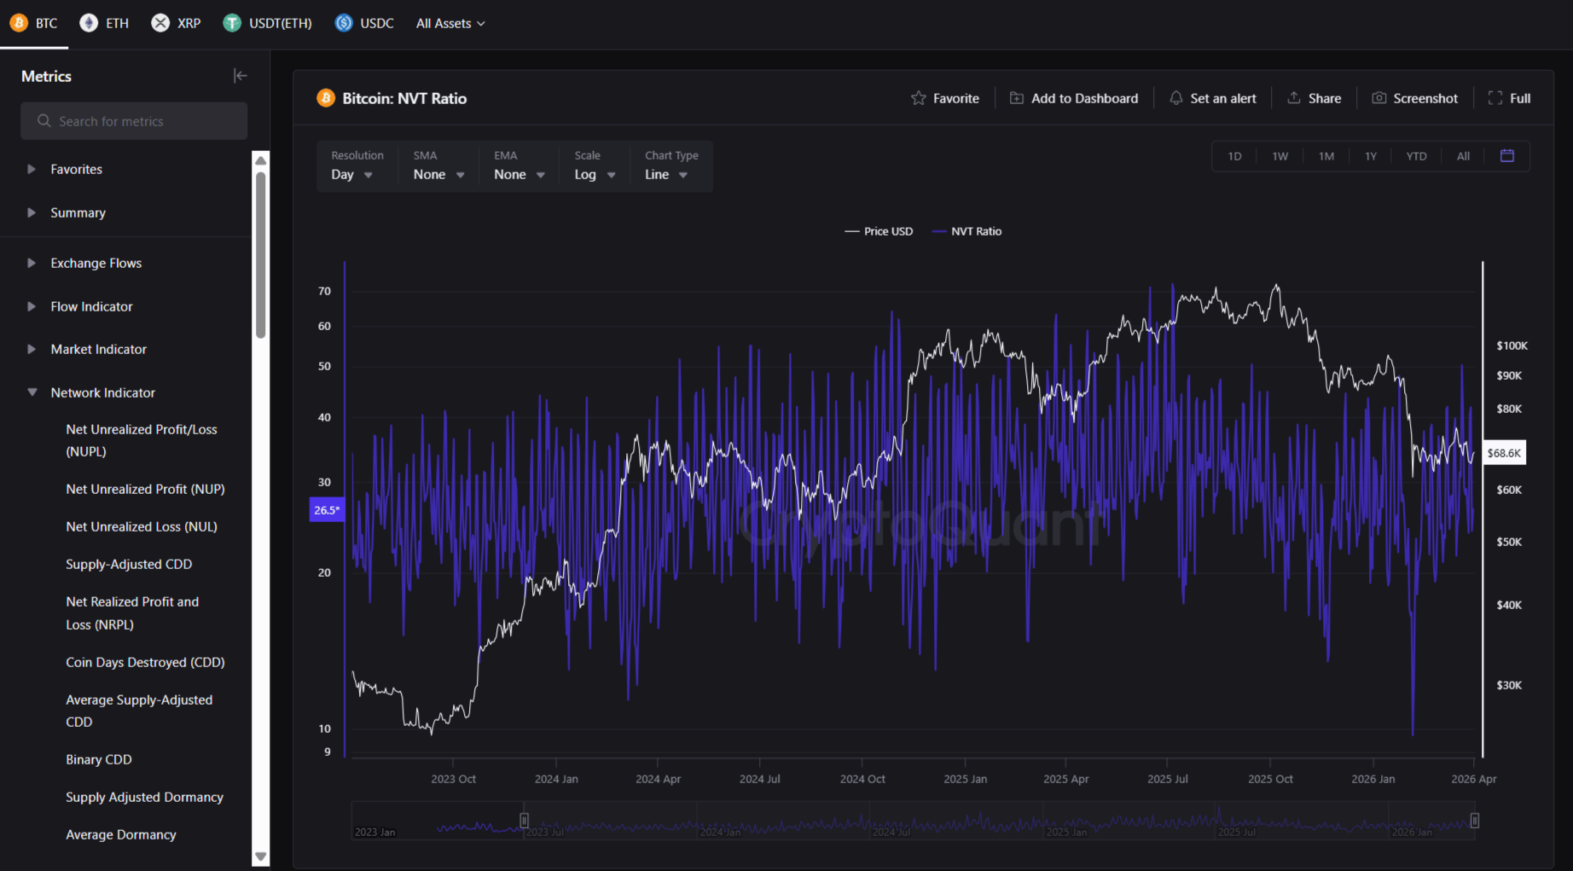
Task: Select the 1Y time range
Action: pos(1370,156)
